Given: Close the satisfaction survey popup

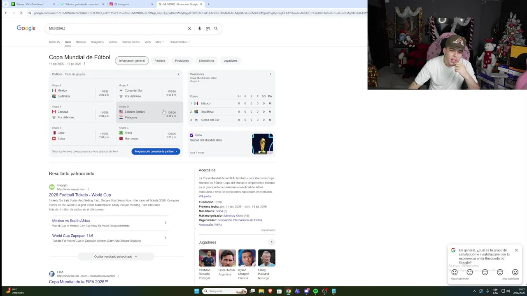Looking at the screenshot, I should [x=516, y=250].
